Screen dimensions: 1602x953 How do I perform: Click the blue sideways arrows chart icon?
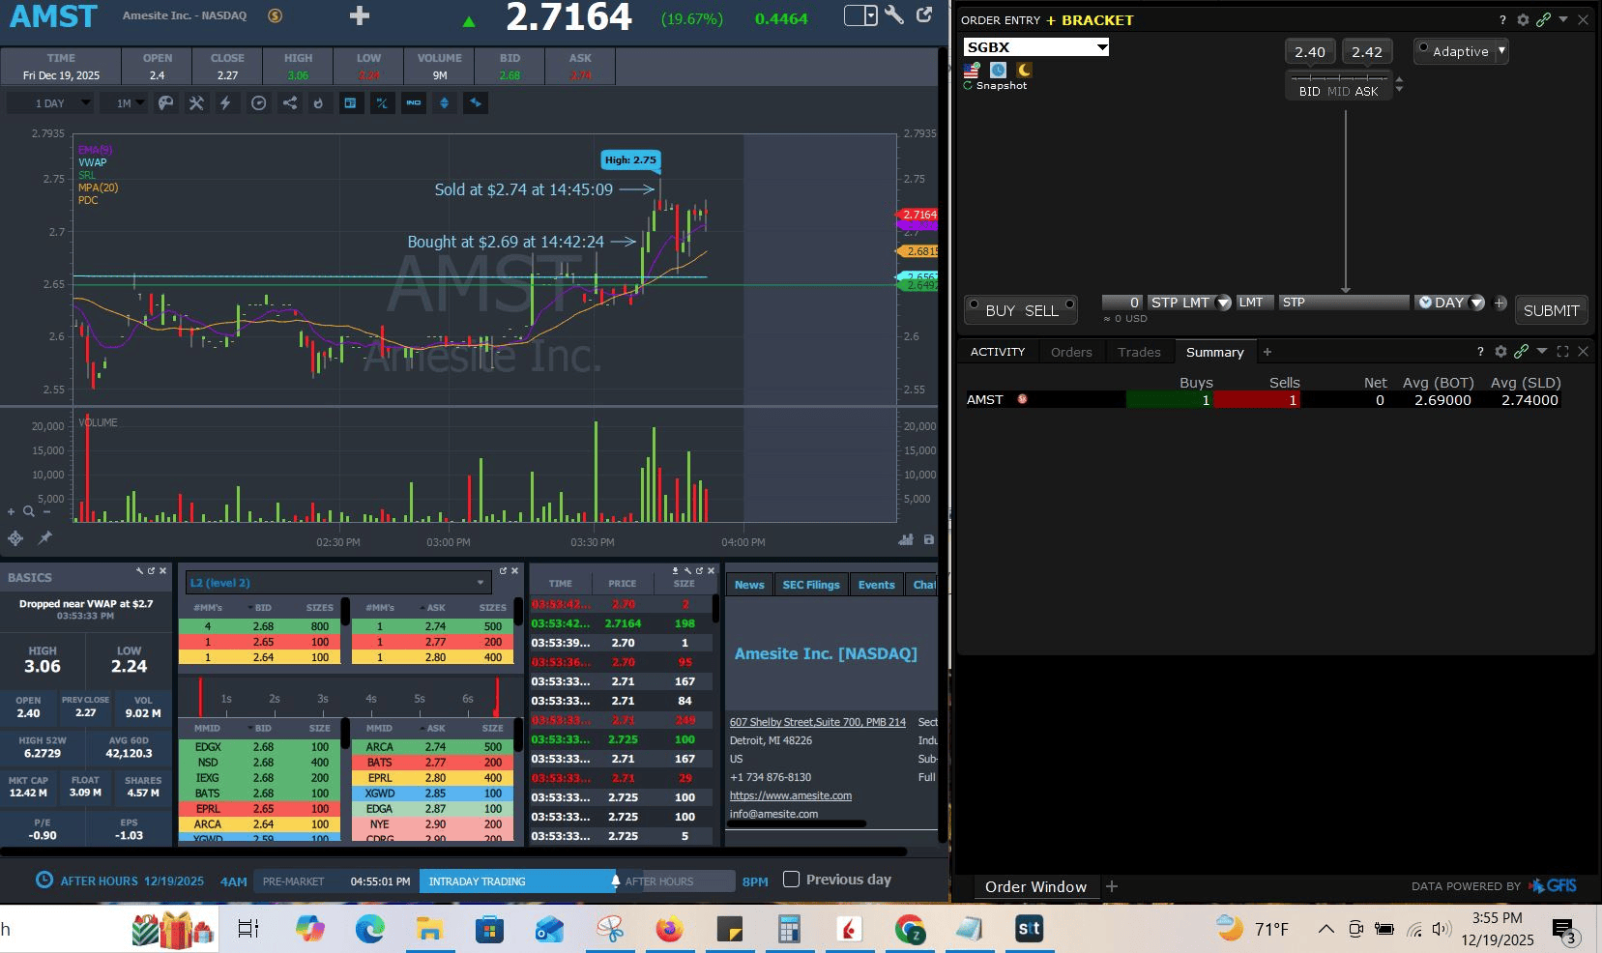coord(475,102)
